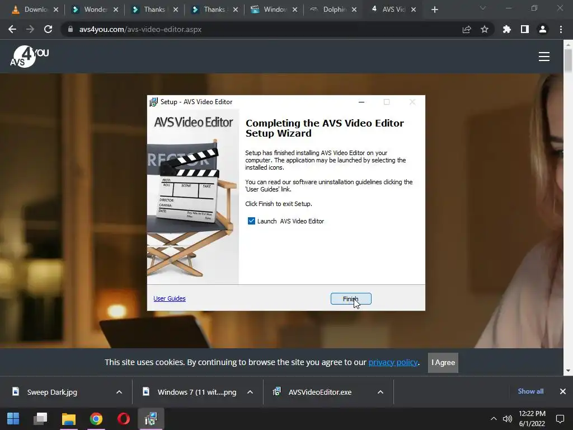
Task: Open File Explorer from the taskbar
Action: (69, 419)
